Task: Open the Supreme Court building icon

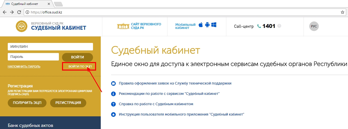Action: 123,26
